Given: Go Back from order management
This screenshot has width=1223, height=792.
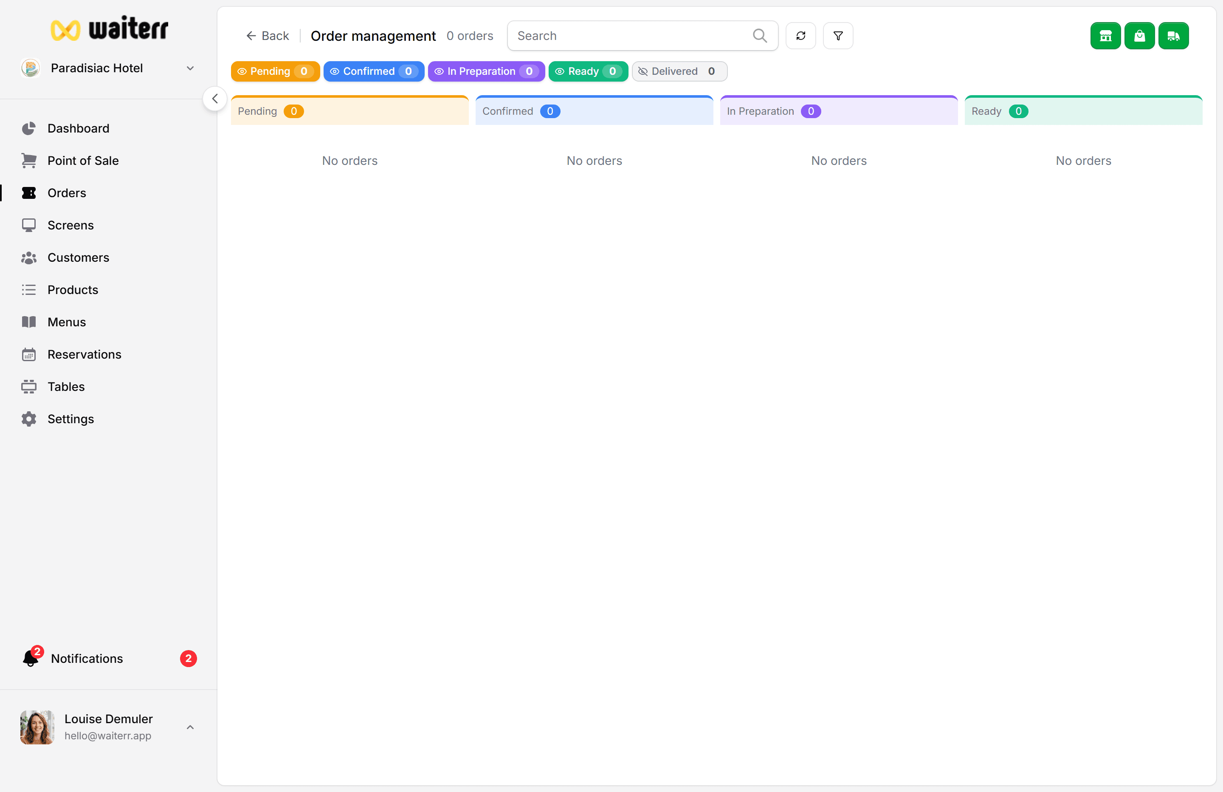Looking at the screenshot, I should (267, 36).
